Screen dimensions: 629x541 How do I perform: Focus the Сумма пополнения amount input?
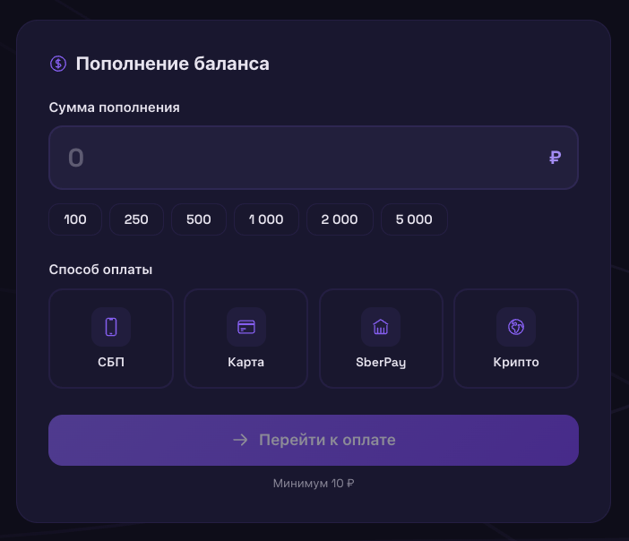click(314, 158)
